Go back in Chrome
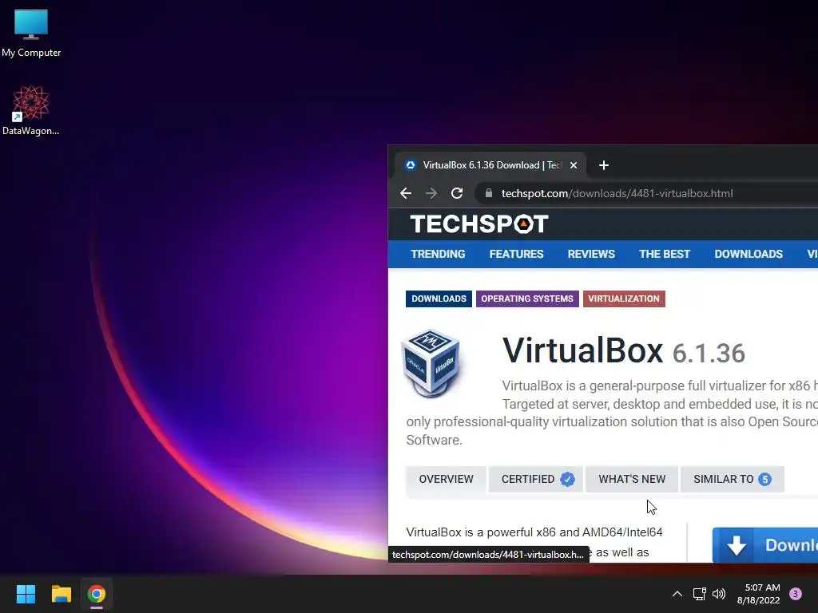818x613 pixels. [405, 193]
